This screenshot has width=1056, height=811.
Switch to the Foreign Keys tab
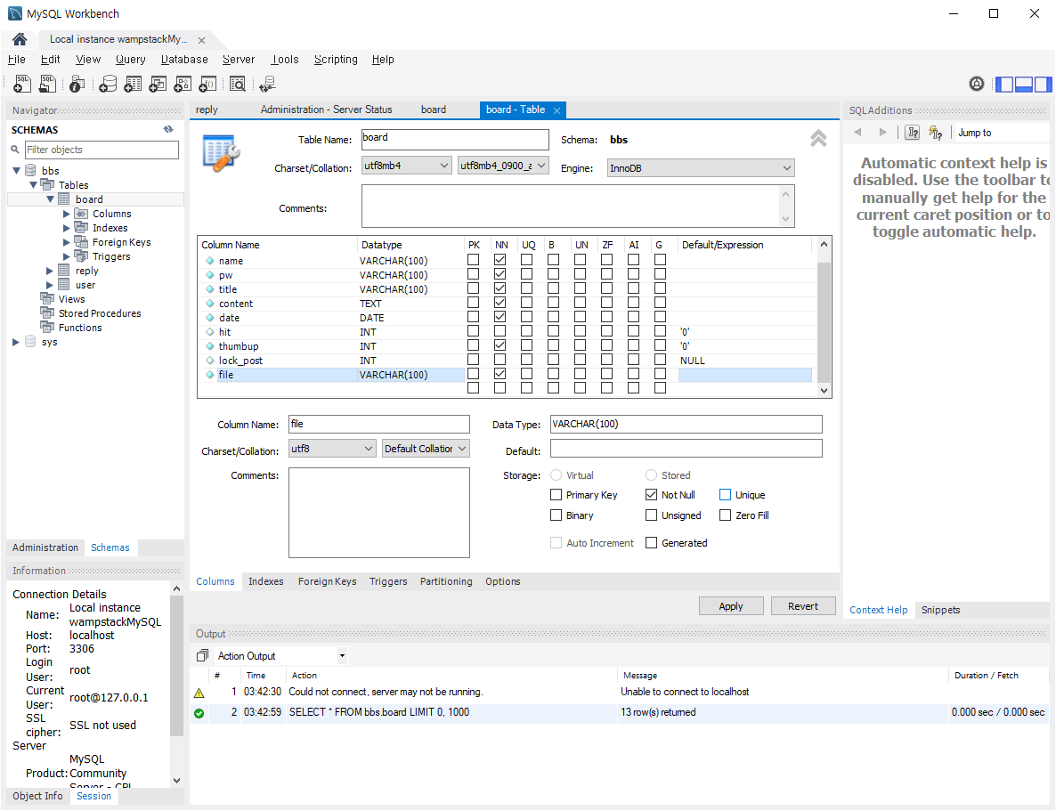tap(328, 581)
